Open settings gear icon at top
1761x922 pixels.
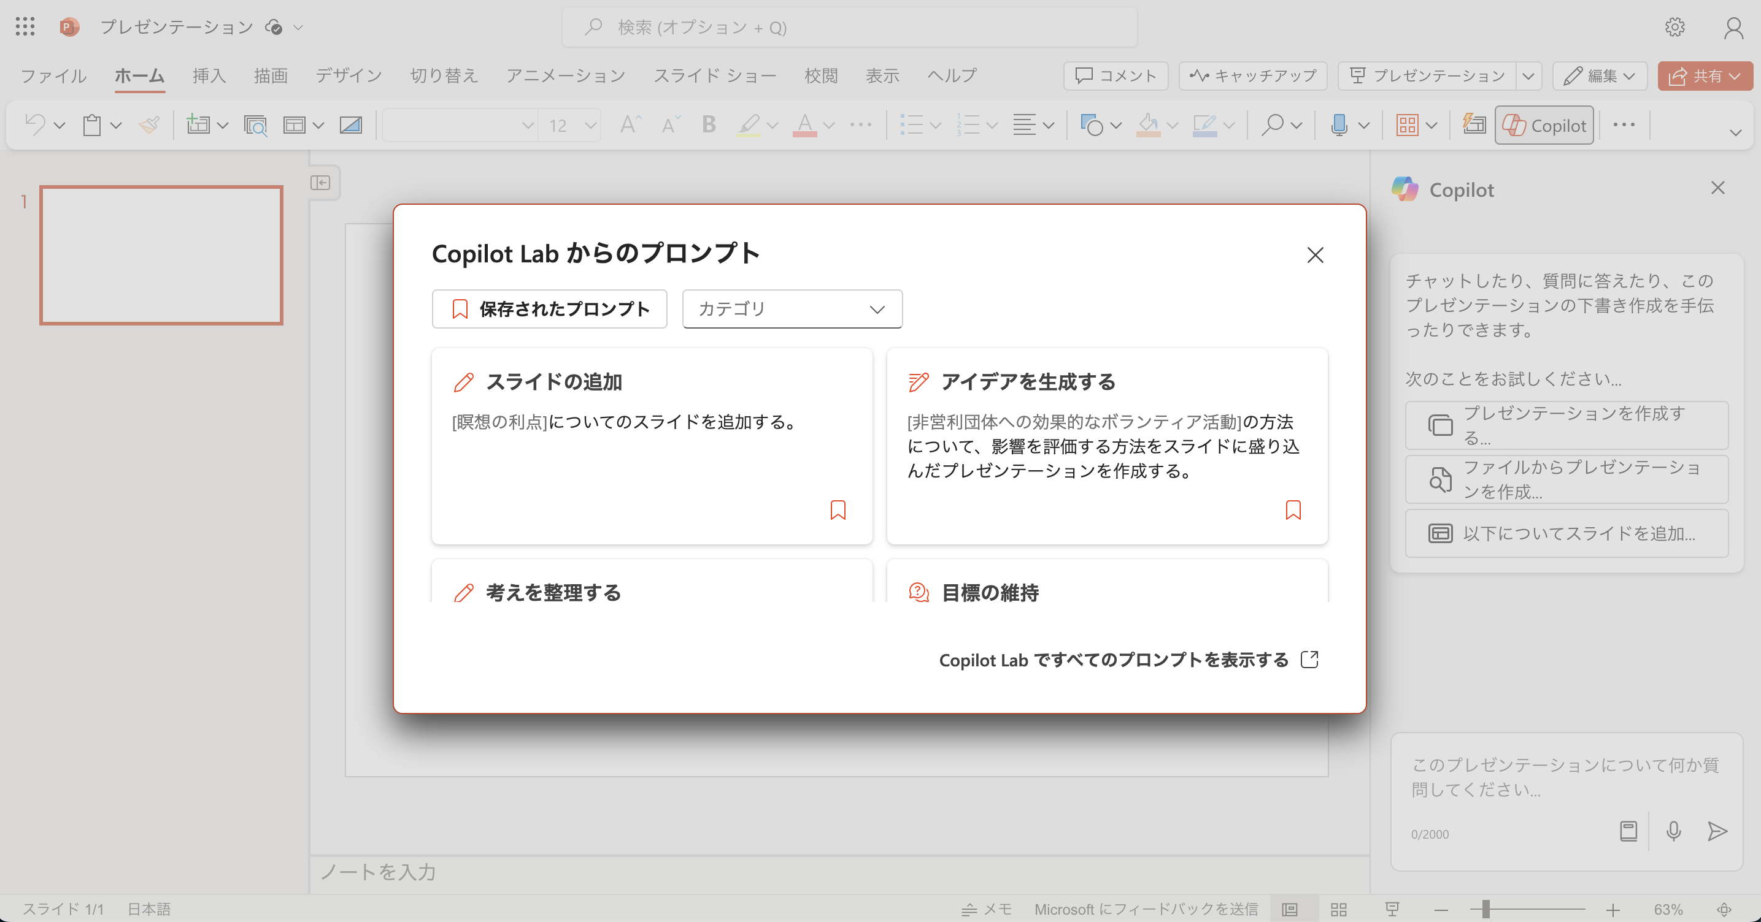1674,26
